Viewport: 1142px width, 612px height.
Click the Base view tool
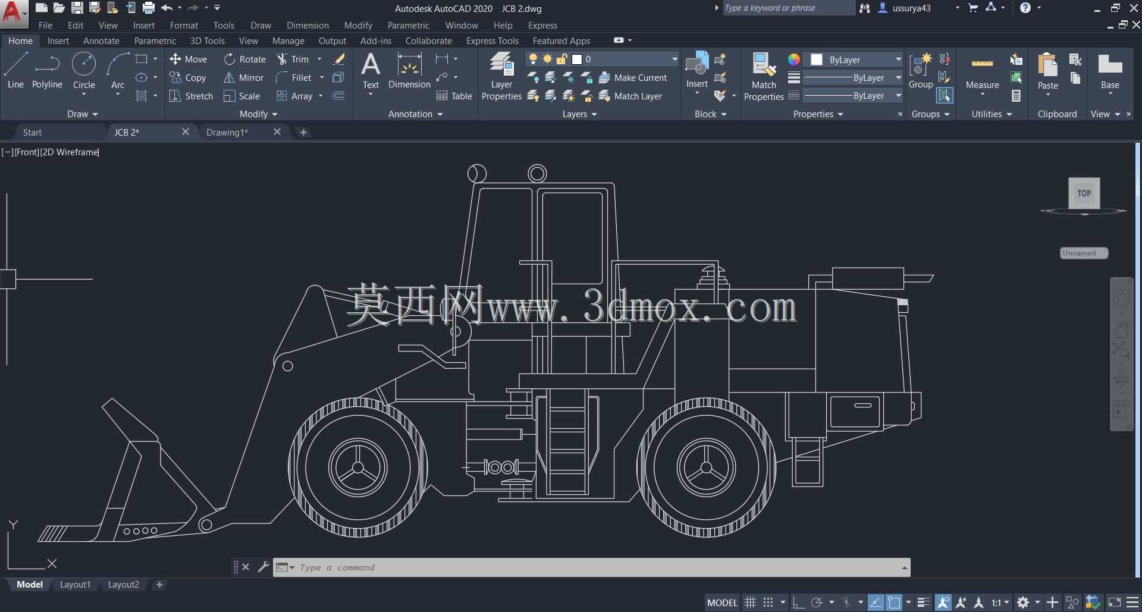(1110, 72)
